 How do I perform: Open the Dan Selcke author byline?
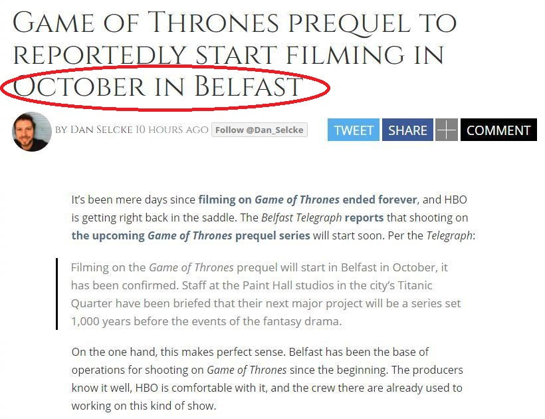pos(101,130)
